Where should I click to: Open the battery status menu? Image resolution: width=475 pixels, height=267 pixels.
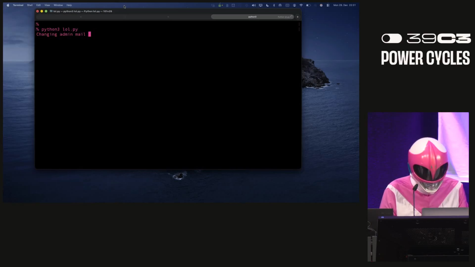308,5
